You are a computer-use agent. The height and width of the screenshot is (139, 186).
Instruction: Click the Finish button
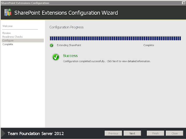pyautogui.click(x=155, y=133)
